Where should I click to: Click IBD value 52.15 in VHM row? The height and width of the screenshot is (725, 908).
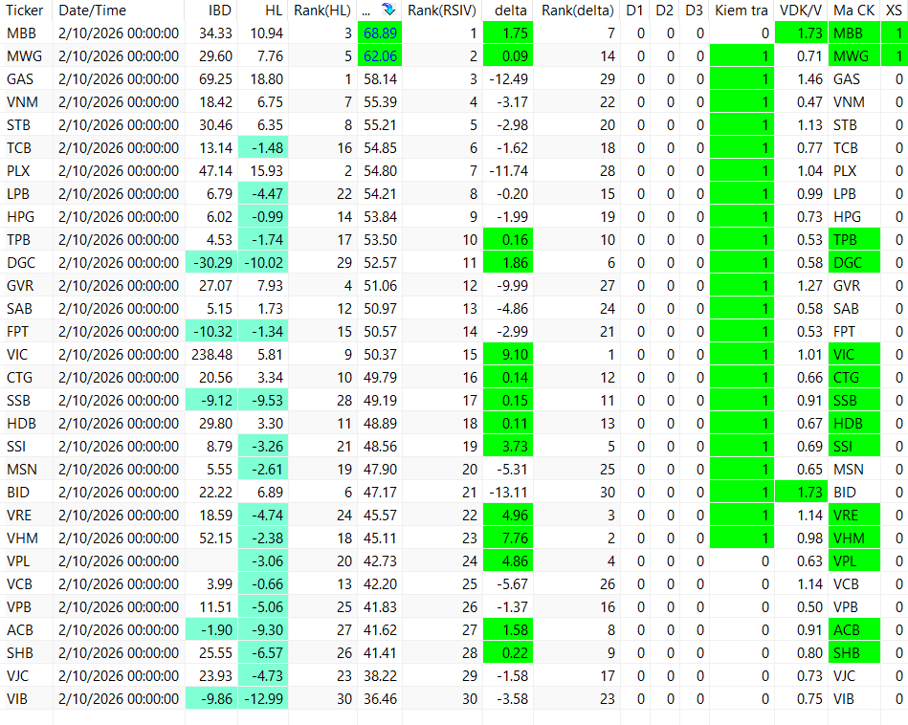click(x=215, y=538)
